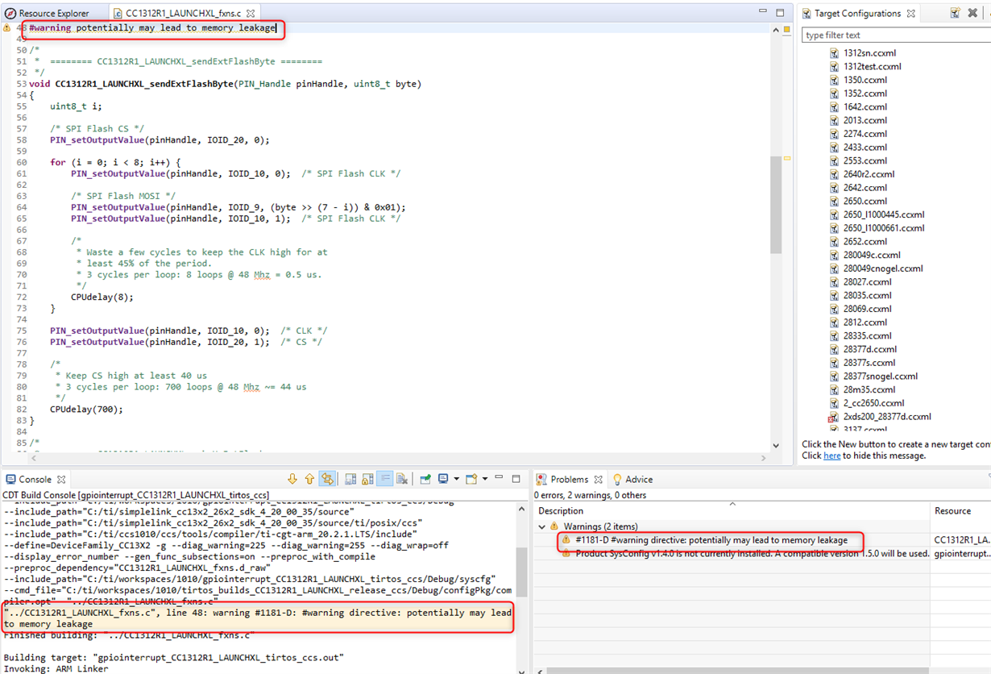Image resolution: width=991 pixels, height=674 pixels.
Task: Create a new Target Configuration file
Action: [x=955, y=12]
